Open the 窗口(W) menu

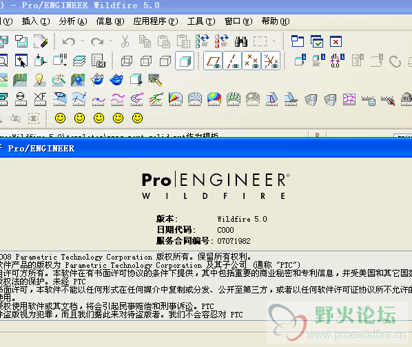[x=238, y=21]
